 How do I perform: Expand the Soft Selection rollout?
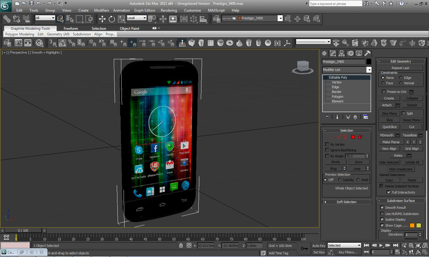click(346, 202)
